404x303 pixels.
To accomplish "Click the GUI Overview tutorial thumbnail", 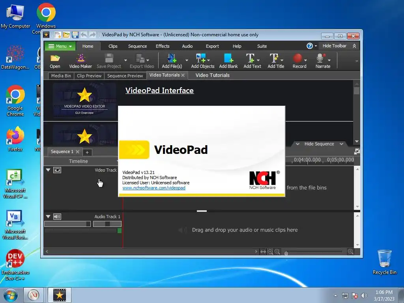I will click(84, 101).
